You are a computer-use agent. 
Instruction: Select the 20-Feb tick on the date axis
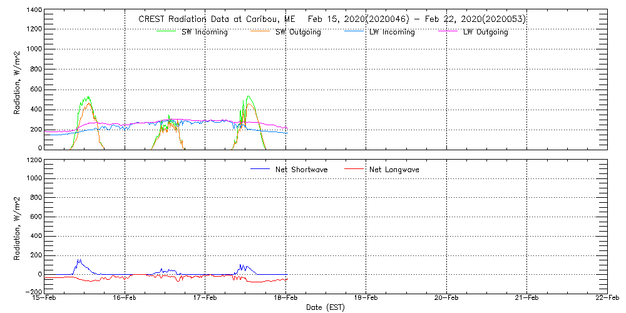click(446, 299)
